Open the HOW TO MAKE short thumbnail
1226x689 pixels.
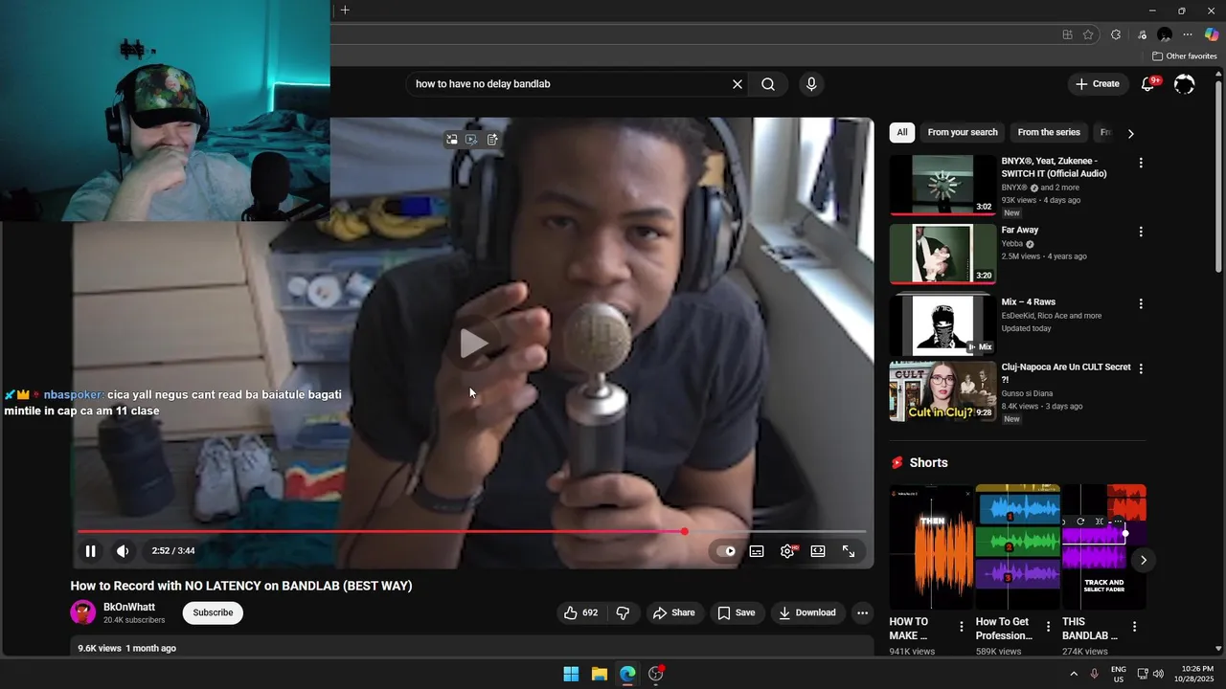point(931,545)
